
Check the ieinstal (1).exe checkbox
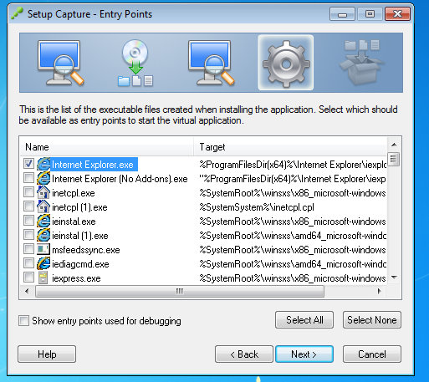pyautogui.click(x=28, y=235)
